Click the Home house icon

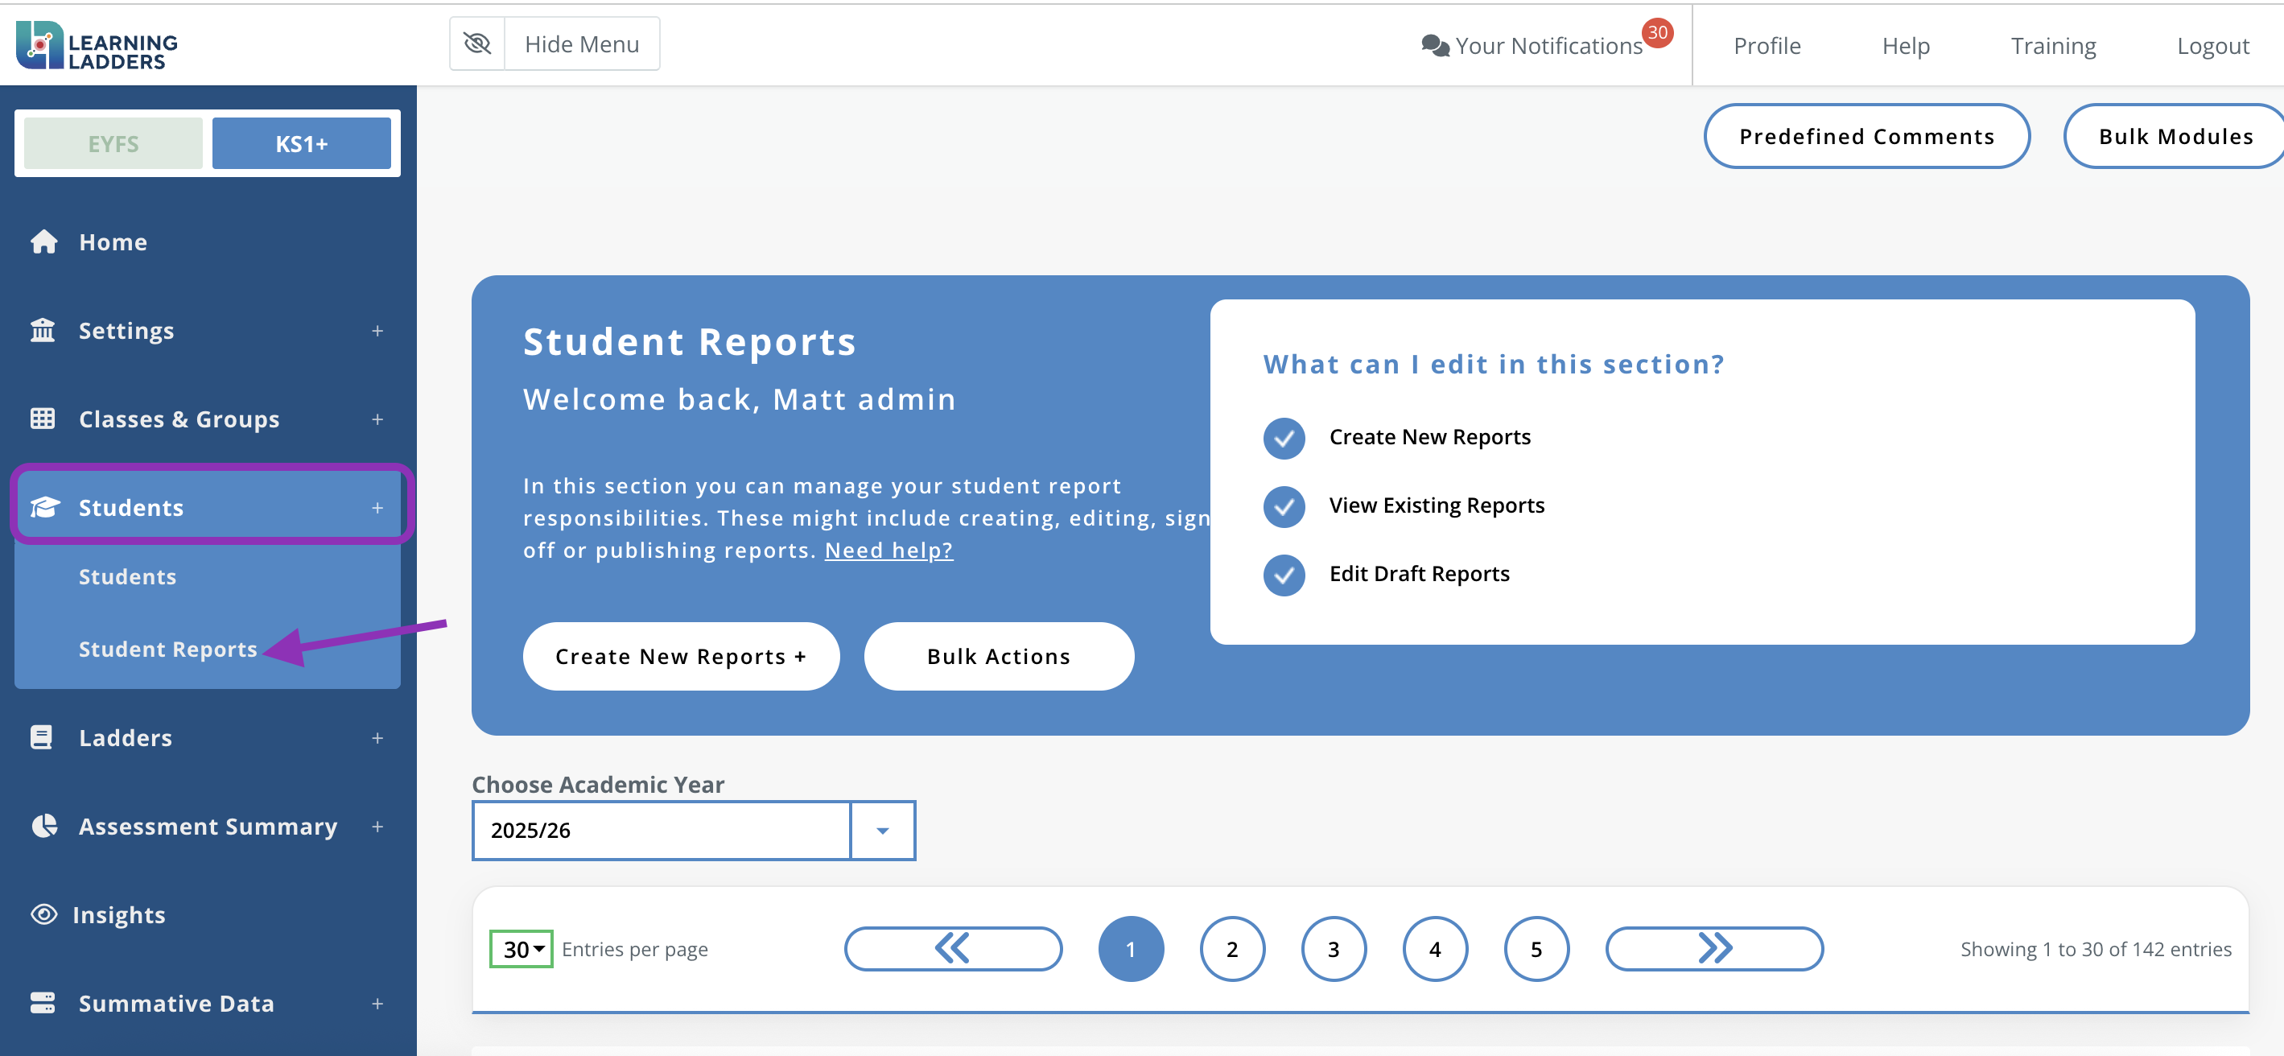click(x=43, y=242)
